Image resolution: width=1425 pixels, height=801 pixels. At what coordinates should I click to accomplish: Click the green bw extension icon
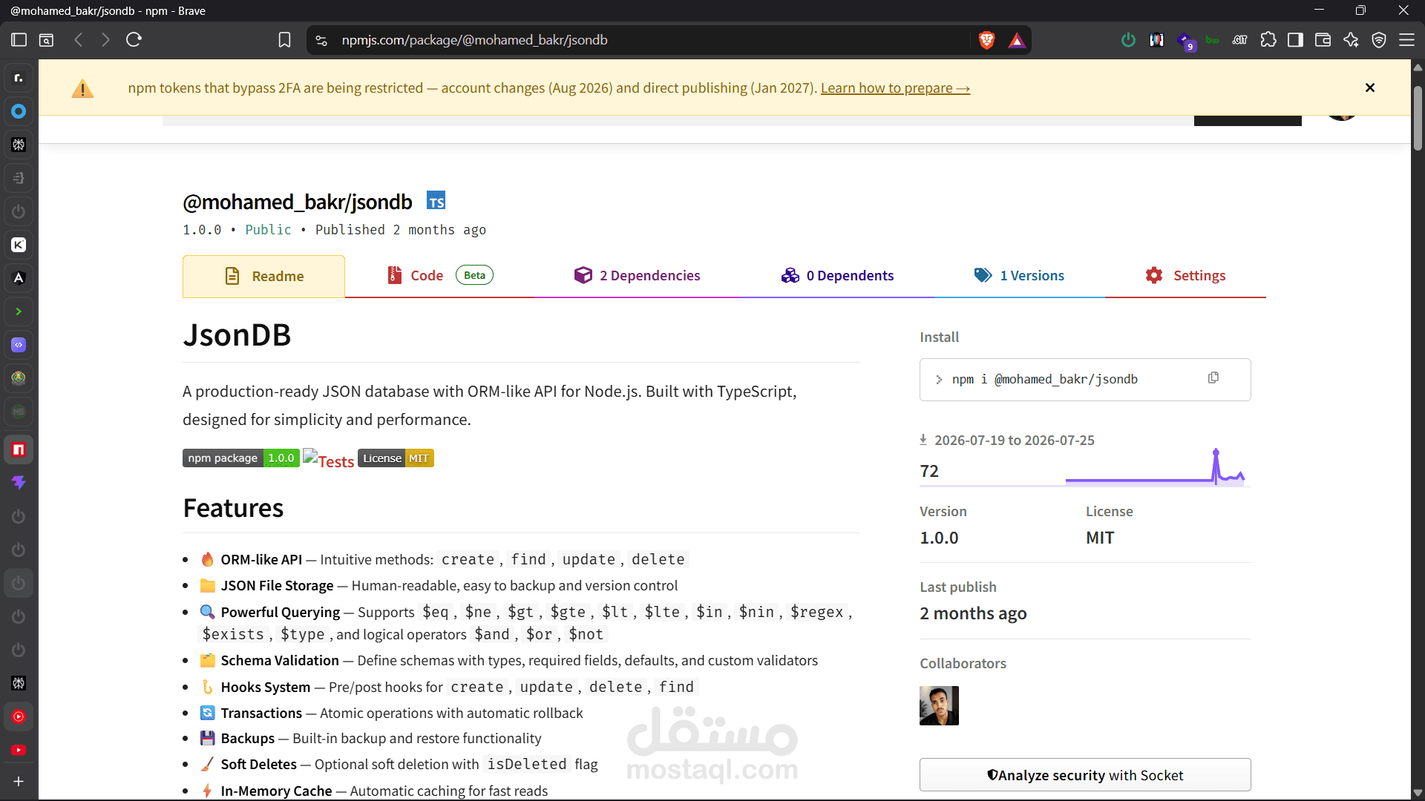pos(1212,40)
